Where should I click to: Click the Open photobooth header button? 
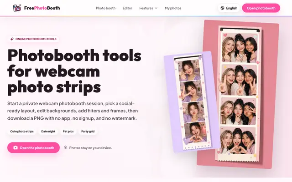(261, 8)
